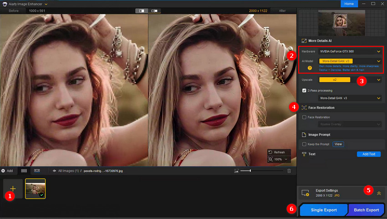Expand the Export Settings panel
387x219 pixels.
tap(378, 193)
